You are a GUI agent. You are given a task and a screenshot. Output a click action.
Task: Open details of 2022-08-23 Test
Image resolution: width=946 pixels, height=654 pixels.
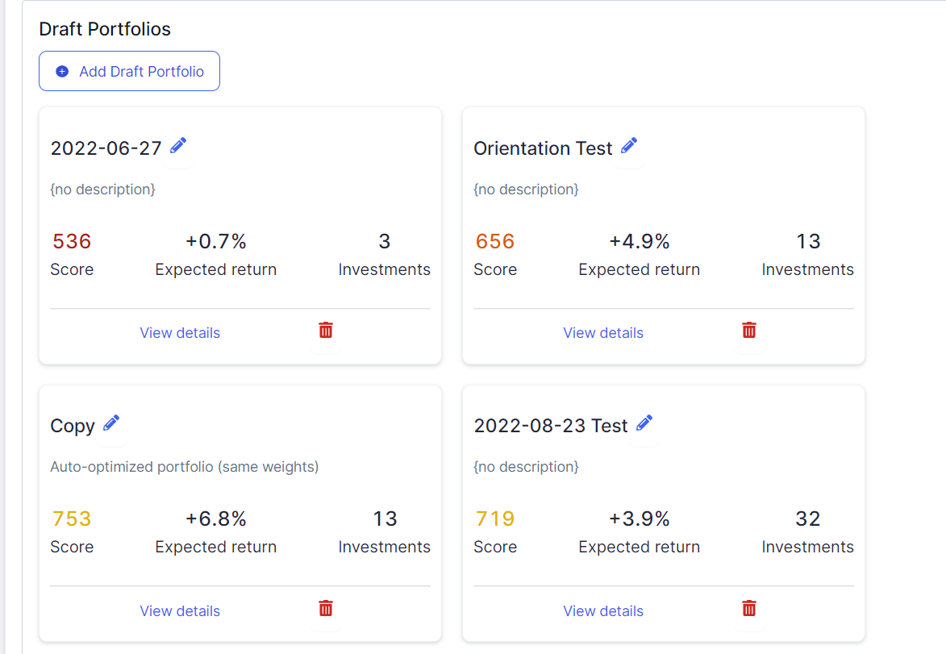coord(603,611)
